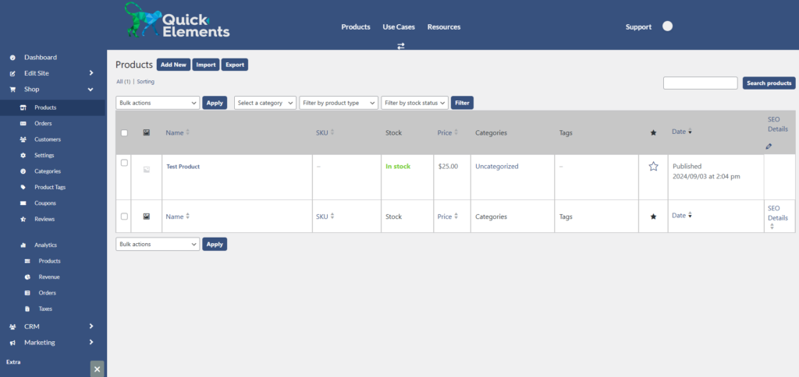799x377 pixels.
Task: Open the Resources navigation menu
Action: (444, 27)
